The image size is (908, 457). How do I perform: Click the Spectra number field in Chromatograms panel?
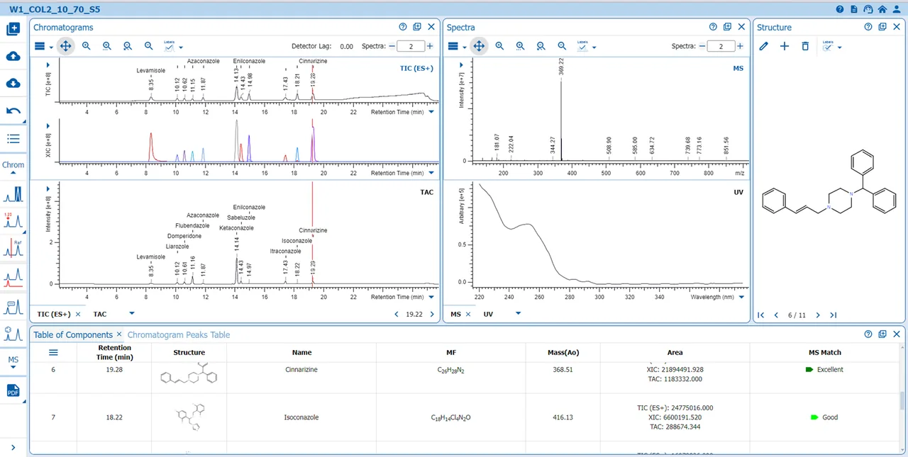pyautogui.click(x=410, y=46)
